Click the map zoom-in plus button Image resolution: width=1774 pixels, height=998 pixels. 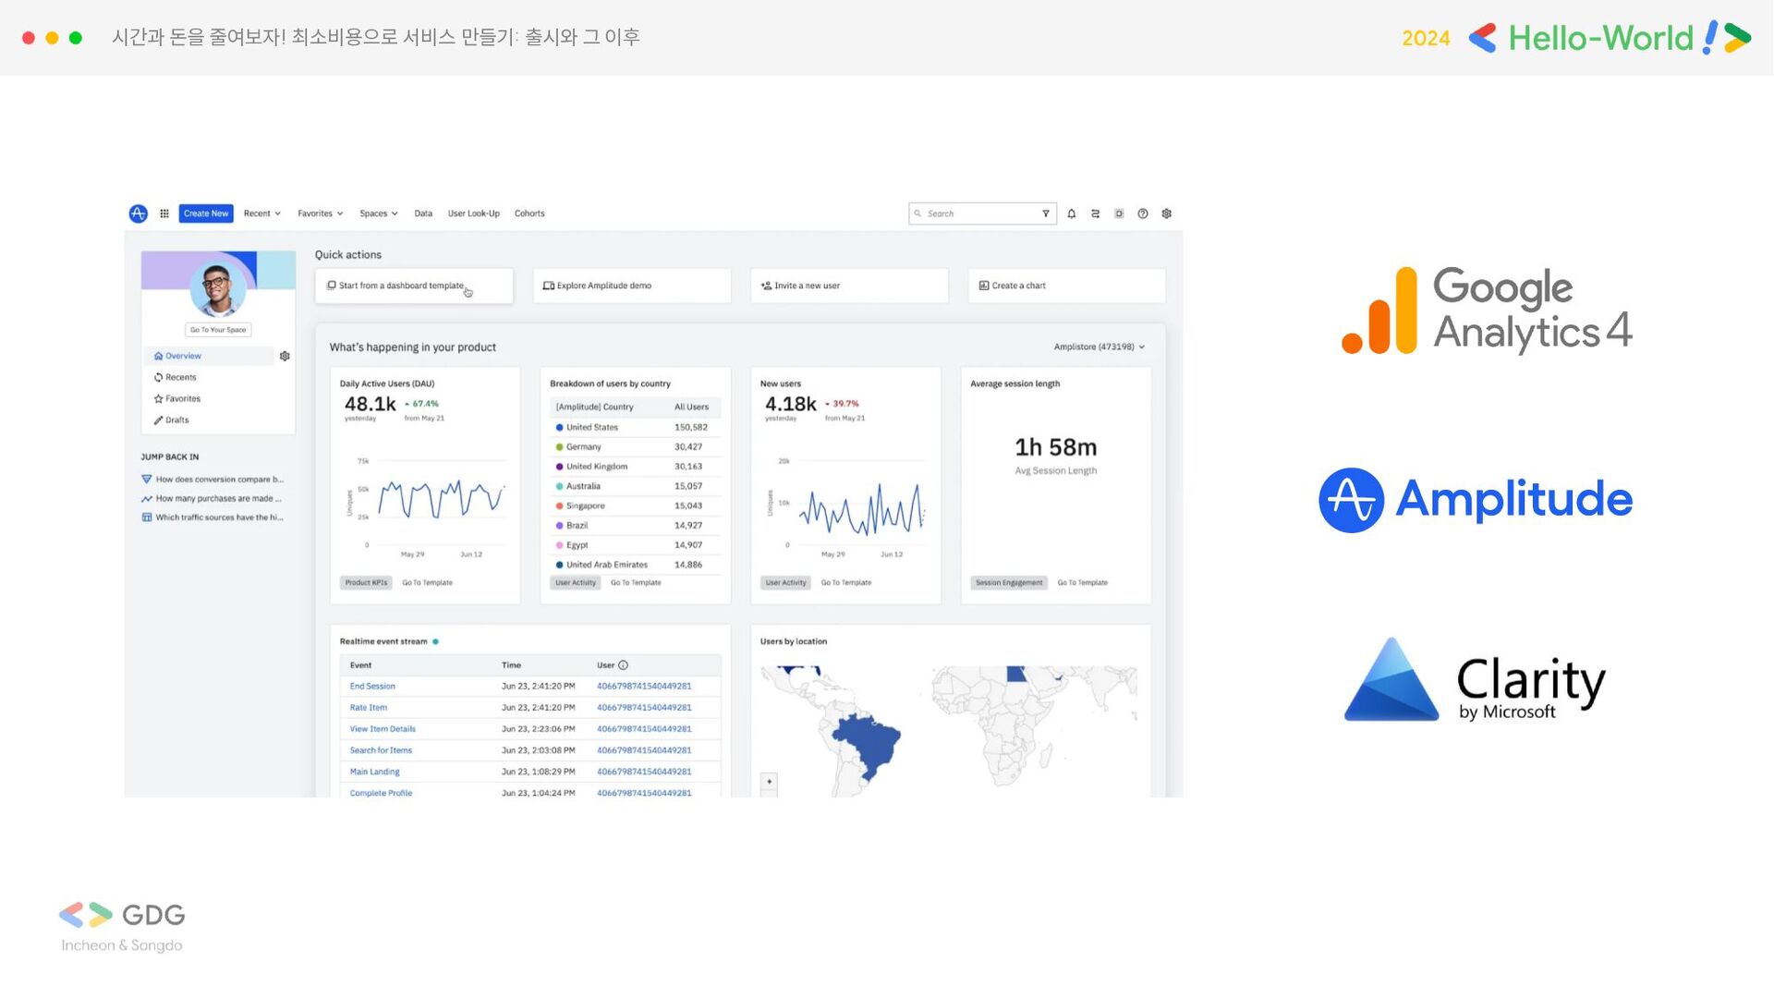pyautogui.click(x=769, y=782)
